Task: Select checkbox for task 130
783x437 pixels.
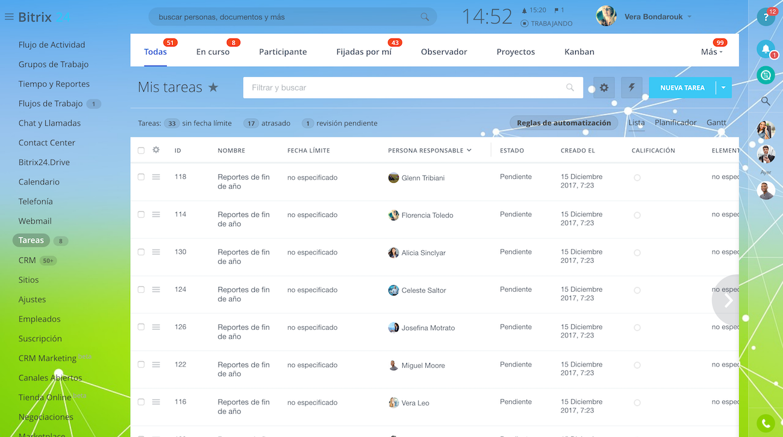Action: click(x=141, y=252)
